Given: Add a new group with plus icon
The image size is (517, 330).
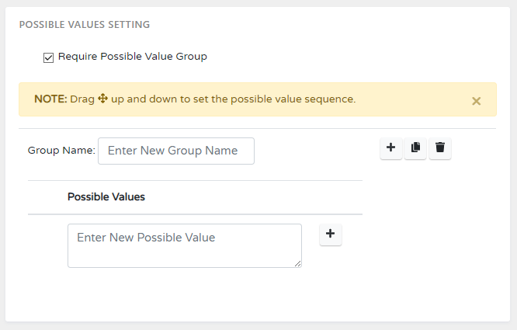Looking at the screenshot, I should pos(391,148).
